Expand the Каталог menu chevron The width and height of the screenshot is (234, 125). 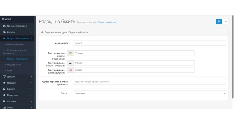tap(31, 32)
